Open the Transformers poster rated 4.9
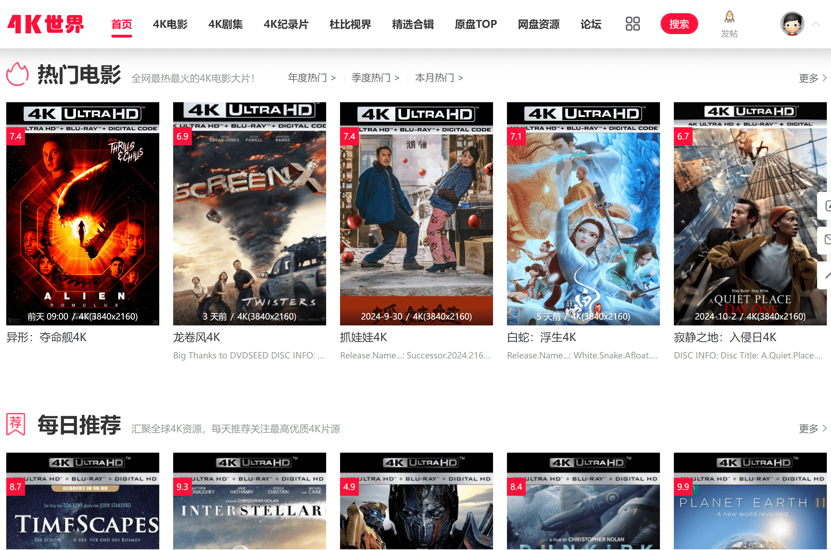 [x=417, y=501]
